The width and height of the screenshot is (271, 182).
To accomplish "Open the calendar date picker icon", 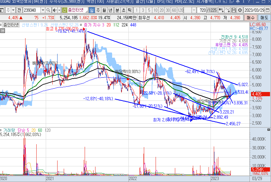I will pos(268,10).
